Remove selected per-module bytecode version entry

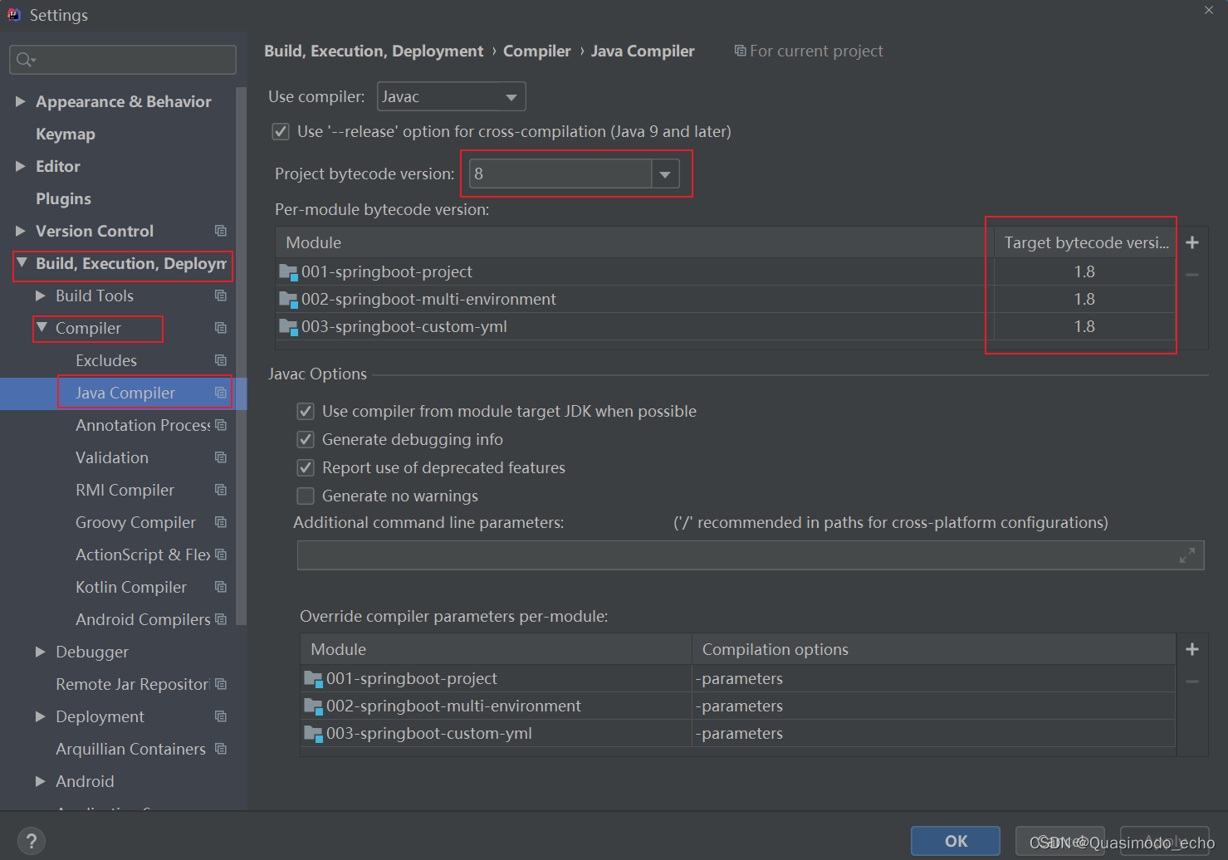[1192, 275]
